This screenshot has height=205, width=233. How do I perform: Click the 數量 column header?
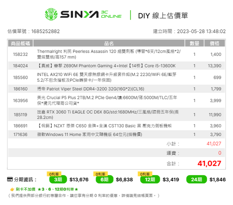coord(194,43)
